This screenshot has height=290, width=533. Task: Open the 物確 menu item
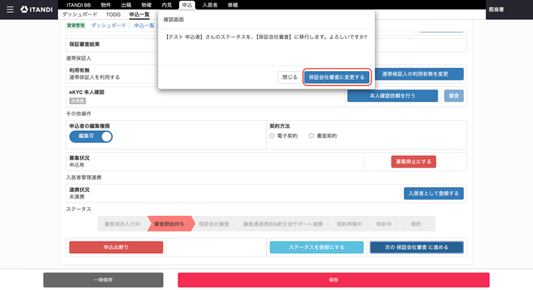(x=146, y=5)
